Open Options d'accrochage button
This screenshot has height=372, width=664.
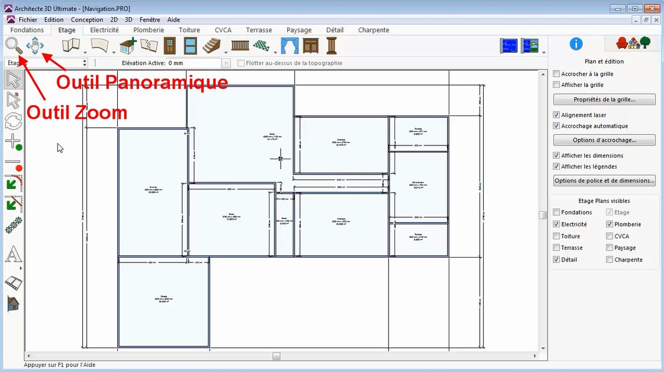[604, 140]
